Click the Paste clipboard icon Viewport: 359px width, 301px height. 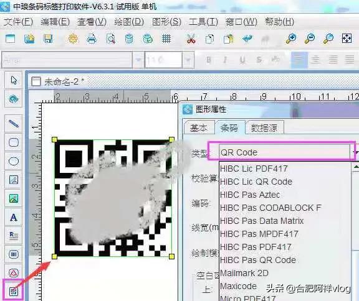click(x=229, y=39)
